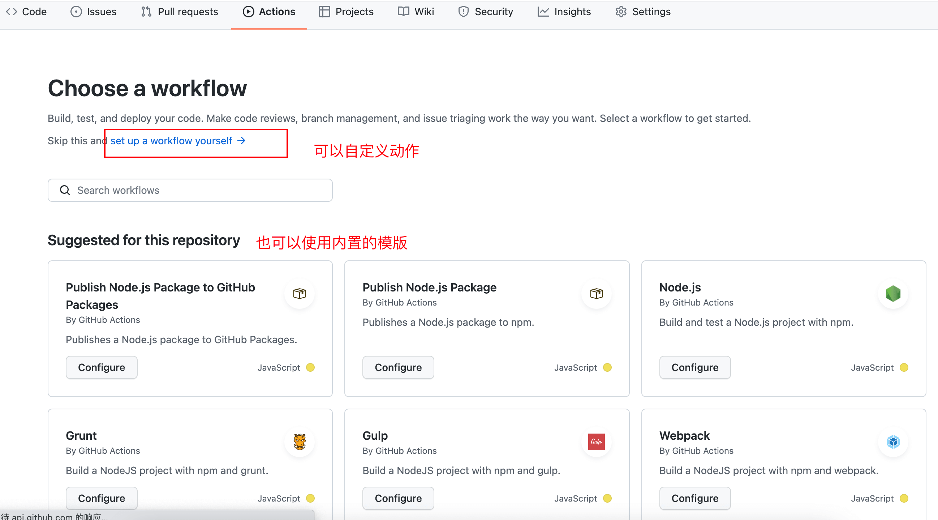This screenshot has height=520, width=938.
Task: Click package icon on Publish Node.js Package card
Action: tap(597, 293)
